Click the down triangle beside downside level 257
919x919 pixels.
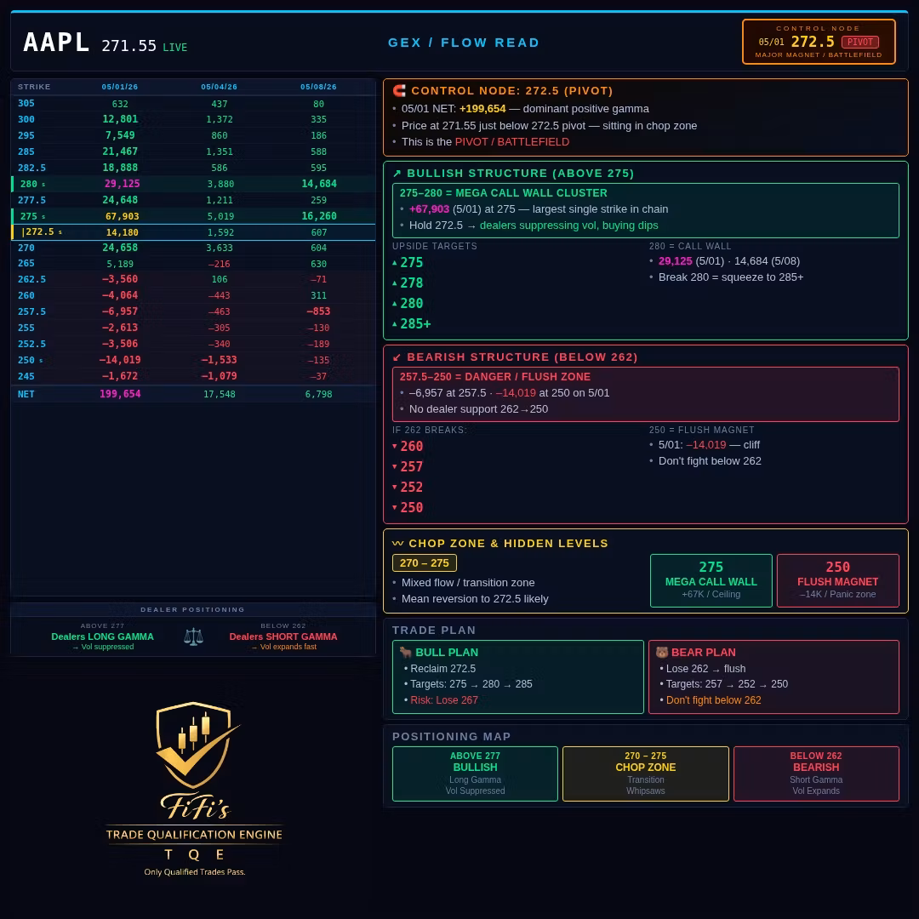395,466
